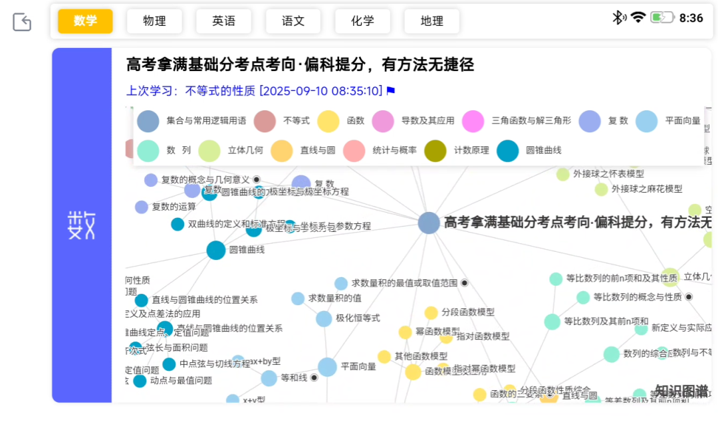Click pink 统计与概率 legend swatch

pyautogui.click(x=354, y=151)
